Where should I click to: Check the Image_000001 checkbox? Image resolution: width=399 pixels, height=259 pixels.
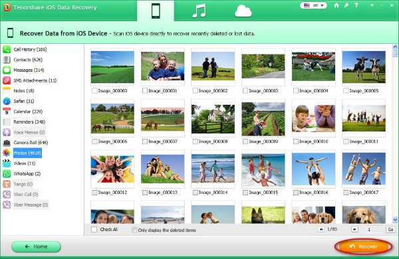[x=145, y=91]
